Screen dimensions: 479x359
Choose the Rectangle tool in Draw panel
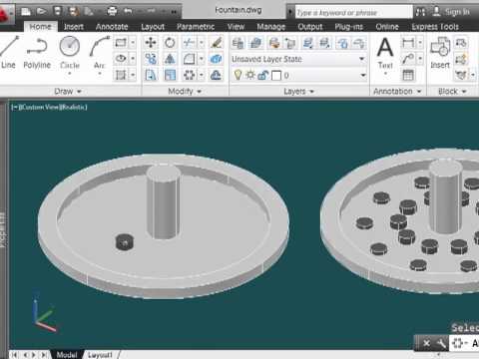tap(121, 43)
